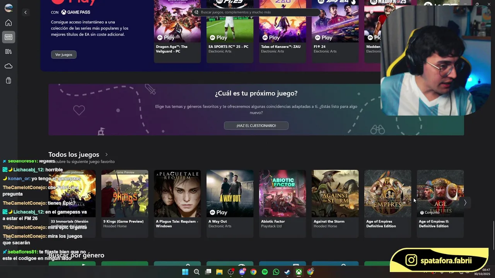Open the F1 24 game card
Viewport: 495px width, 278px height.
pyautogui.click(x=335, y=31)
